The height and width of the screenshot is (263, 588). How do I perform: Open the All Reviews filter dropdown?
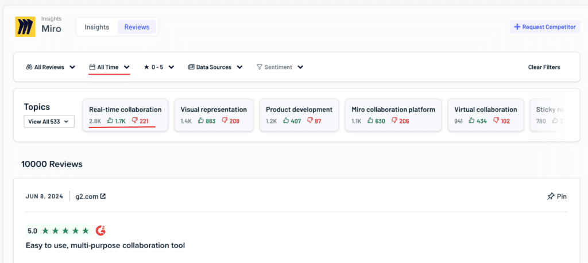click(51, 67)
